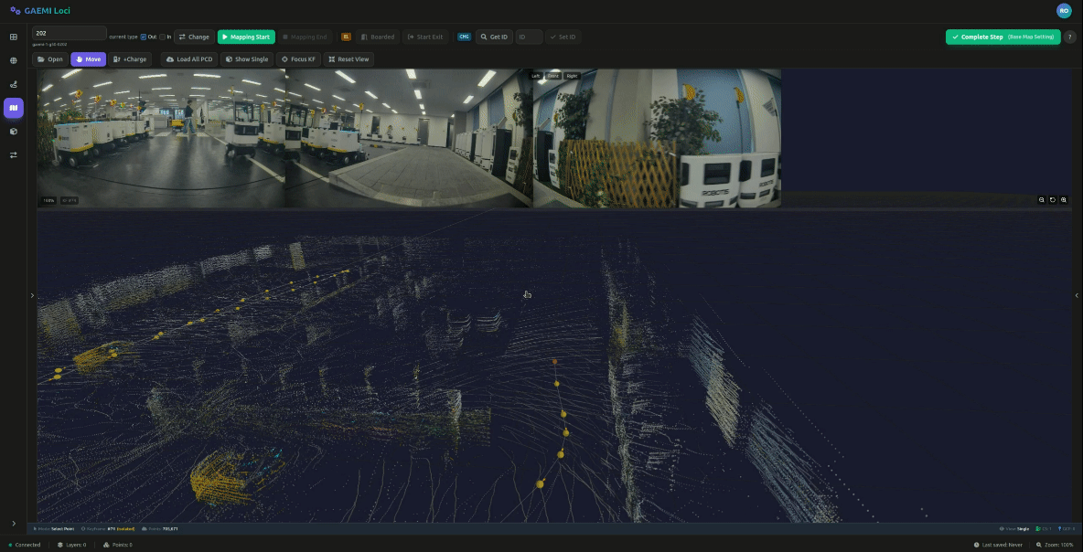Click the robot ID 202 input field
This screenshot has height=552, width=1083.
click(69, 33)
